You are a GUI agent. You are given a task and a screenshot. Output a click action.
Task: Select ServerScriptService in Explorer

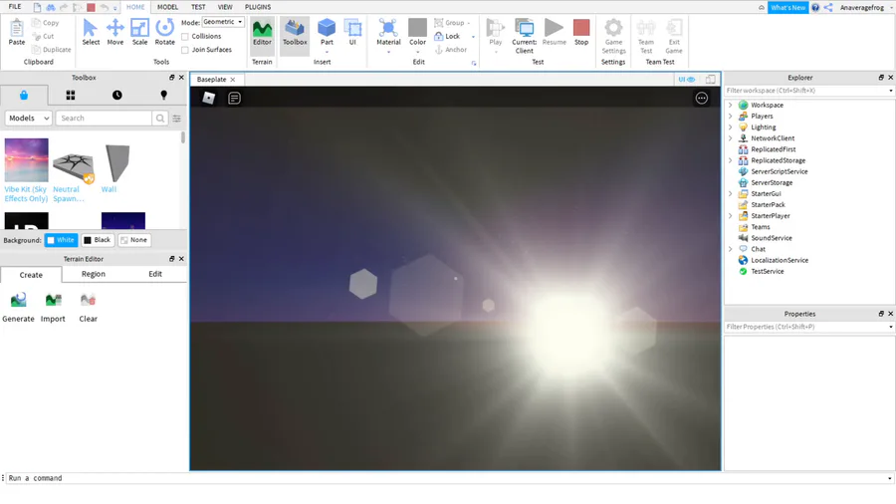(x=779, y=171)
